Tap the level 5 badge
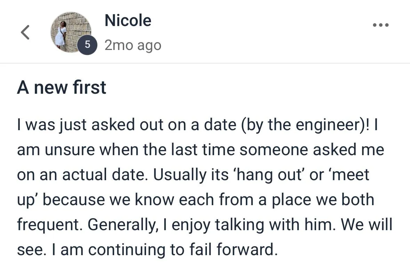The height and width of the screenshot is (276, 410). click(87, 45)
